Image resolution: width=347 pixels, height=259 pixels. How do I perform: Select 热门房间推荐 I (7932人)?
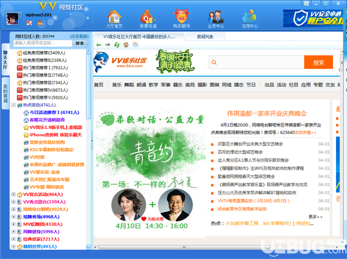coord(42,68)
